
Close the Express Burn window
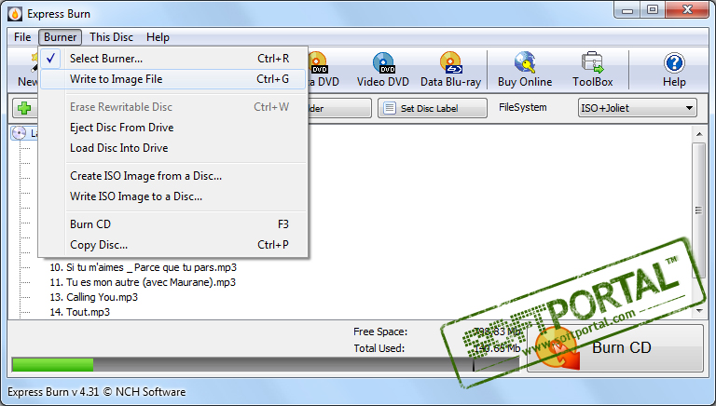(688, 9)
